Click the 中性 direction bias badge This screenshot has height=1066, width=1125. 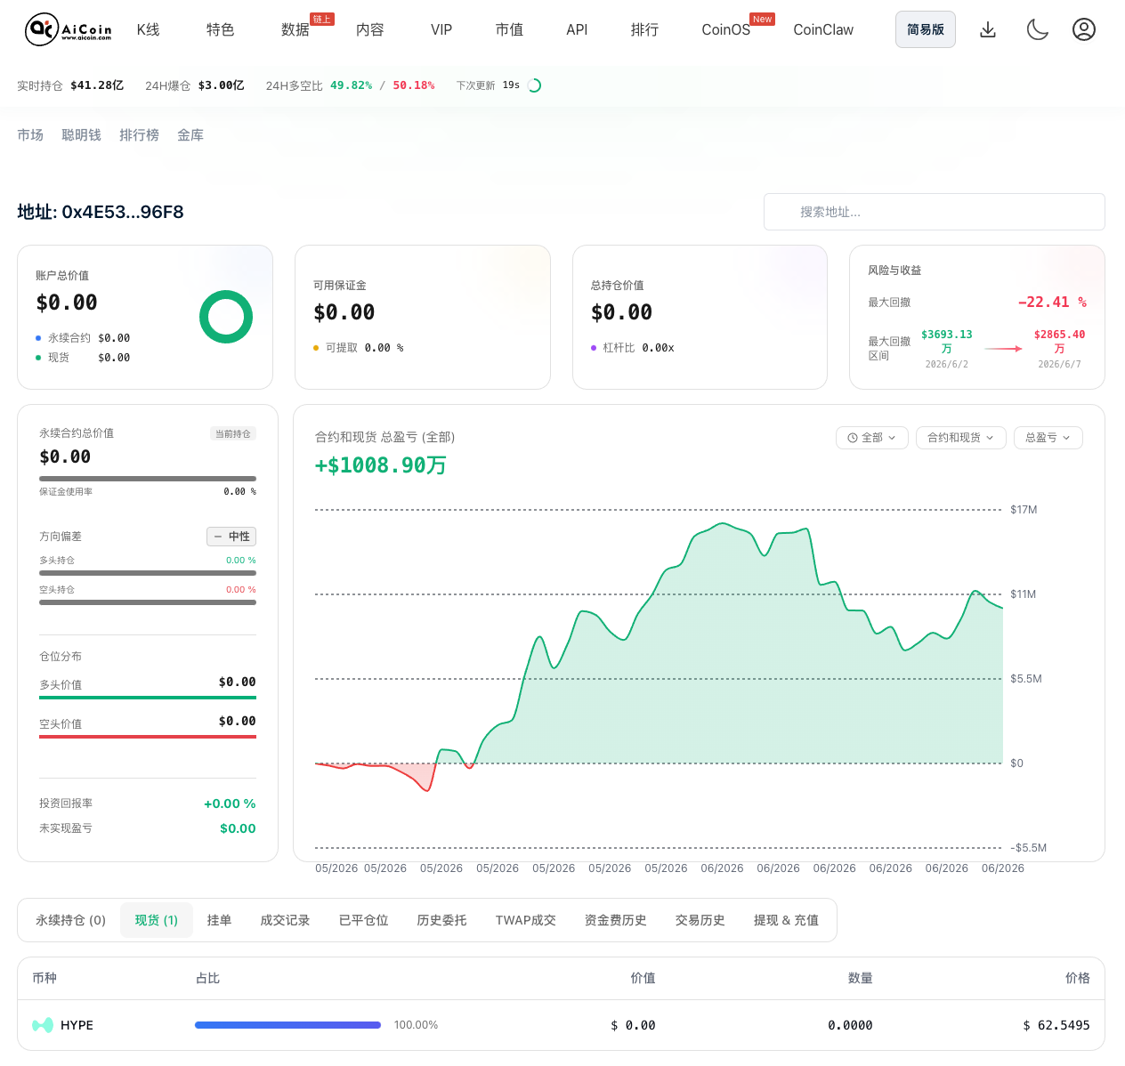point(231,537)
